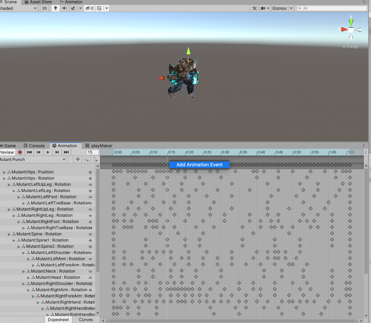Click Add Keyframe diamond icon
Viewport: 371px width, 323px height.
86,160
